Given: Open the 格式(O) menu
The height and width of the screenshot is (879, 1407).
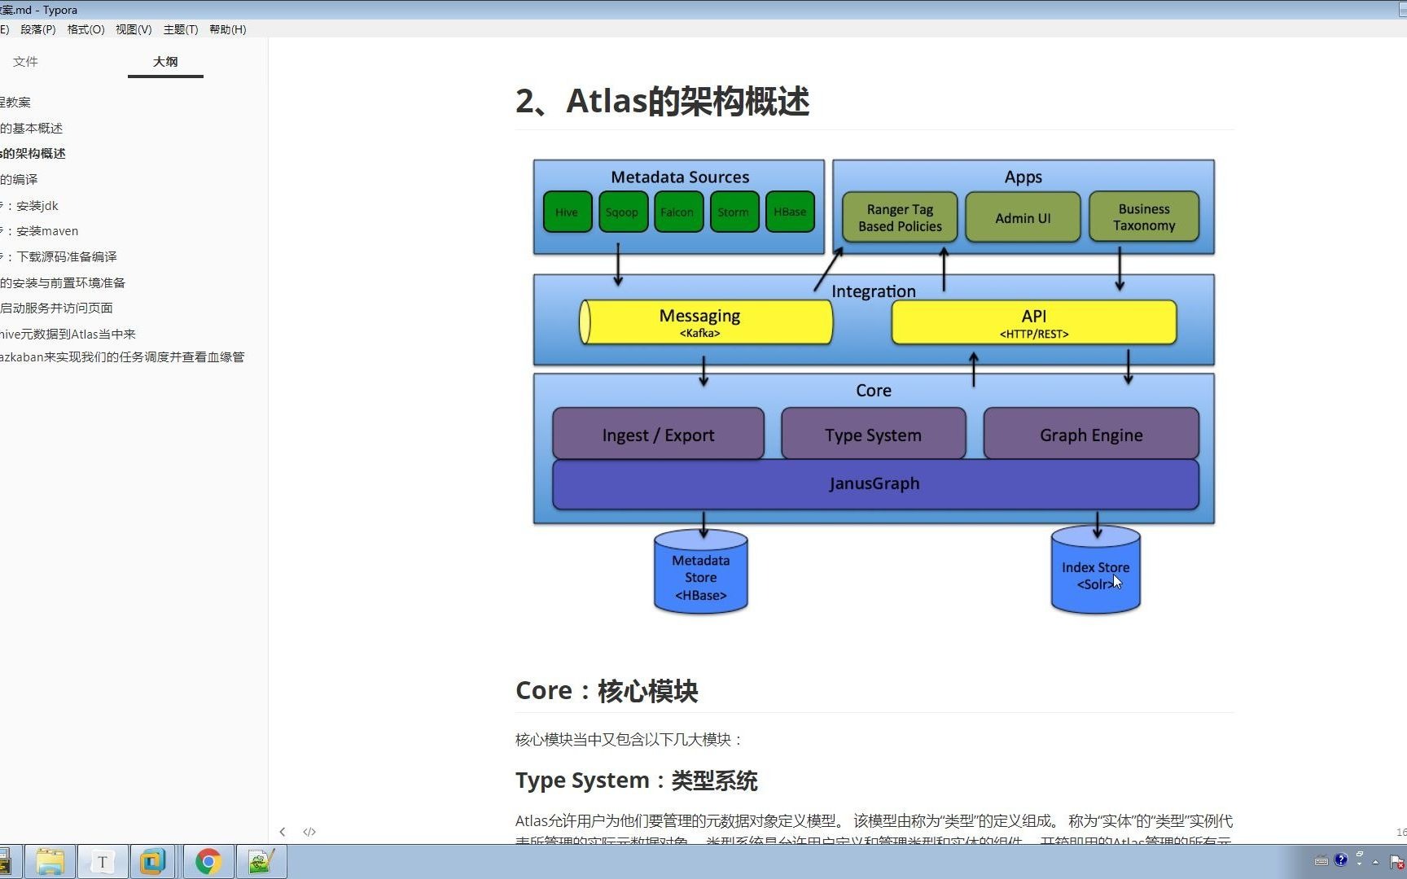Looking at the screenshot, I should coord(85,29).
